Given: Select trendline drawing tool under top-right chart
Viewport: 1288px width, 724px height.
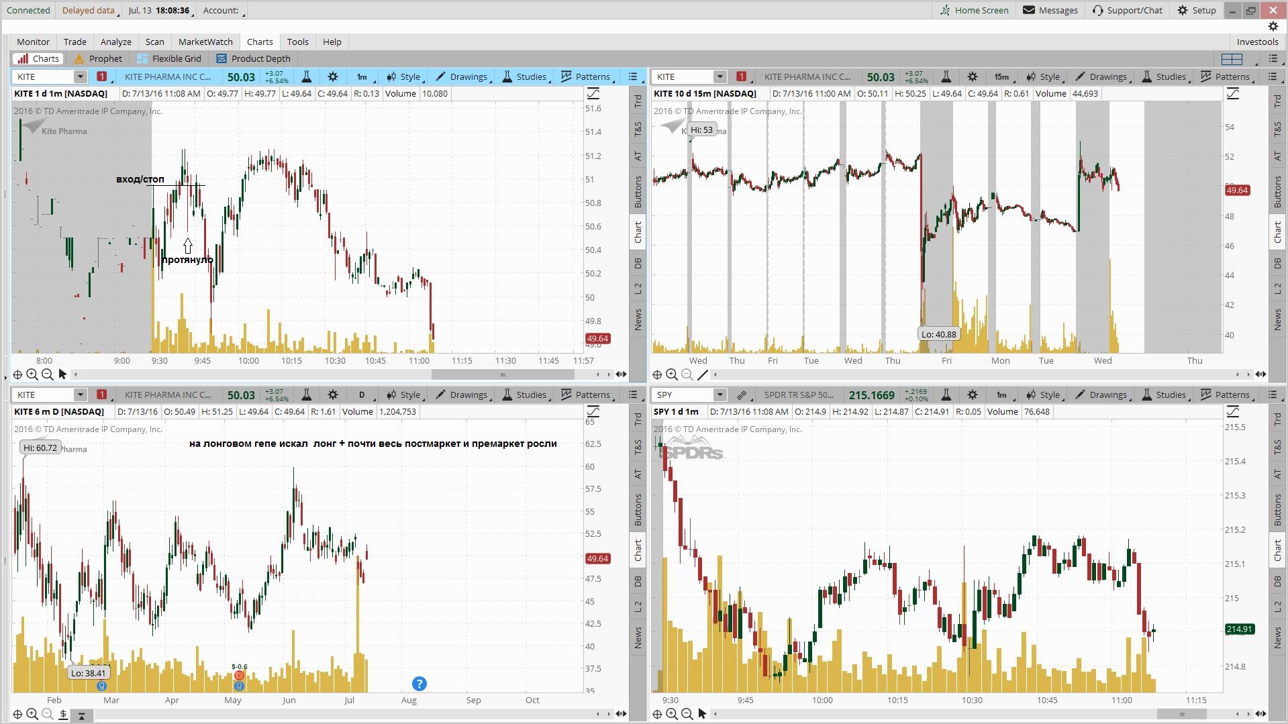Looking at the screenshot, I should point(703,374).
